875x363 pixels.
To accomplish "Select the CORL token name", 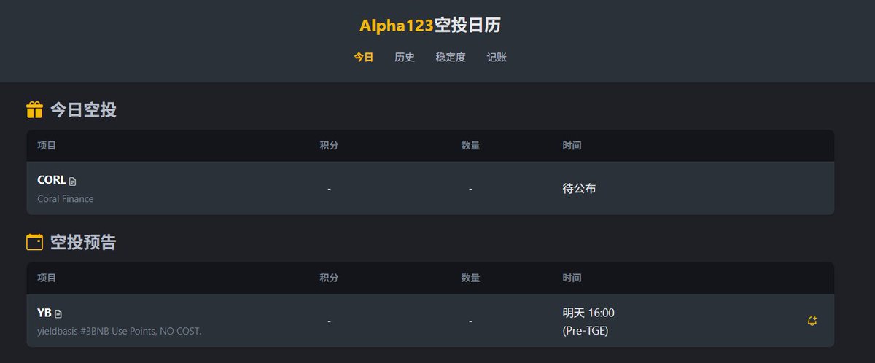I will 51,180.
